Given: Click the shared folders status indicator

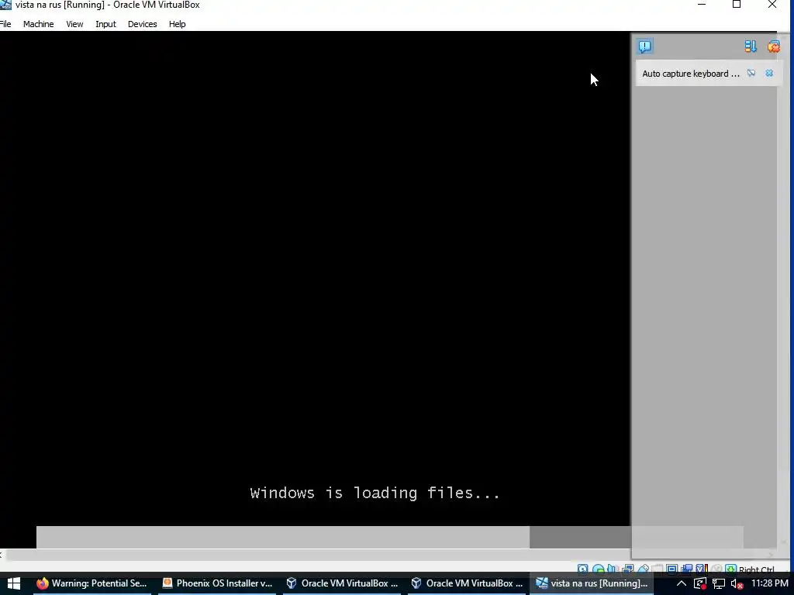Looking at the screenshot, I should (x=658, y=569).
